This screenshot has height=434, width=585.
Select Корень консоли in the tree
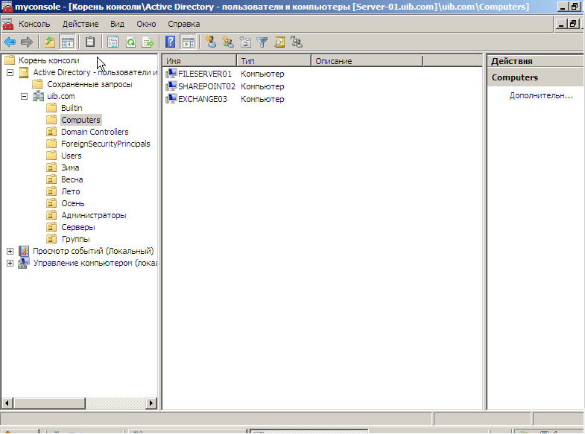click(49, 60)
